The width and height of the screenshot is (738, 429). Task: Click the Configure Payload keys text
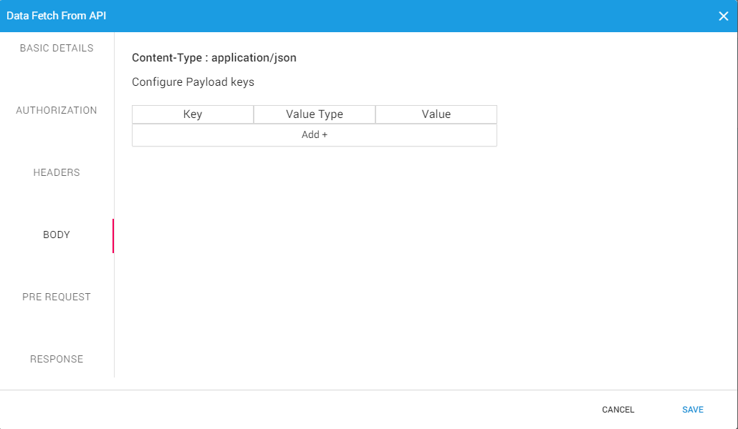click(x=193, y=82)
